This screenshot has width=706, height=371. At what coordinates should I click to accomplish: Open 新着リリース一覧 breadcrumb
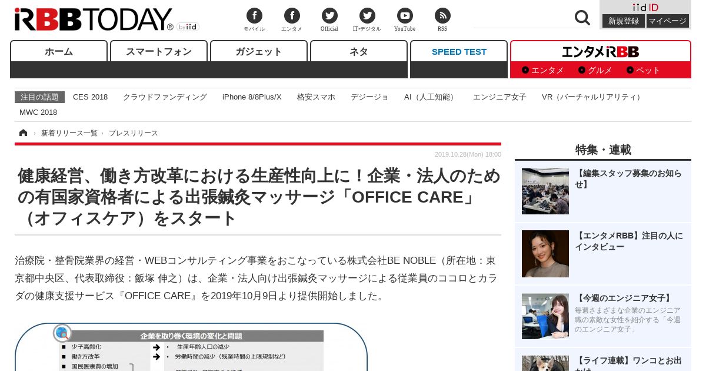(x=69, y=133)
